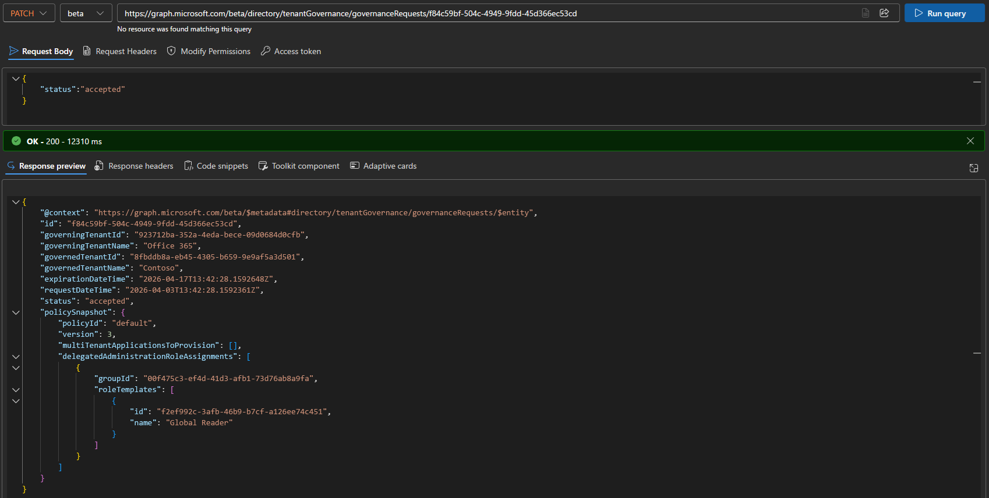
Task: Switch to Request Headers tab
Action: coord(120,51)
